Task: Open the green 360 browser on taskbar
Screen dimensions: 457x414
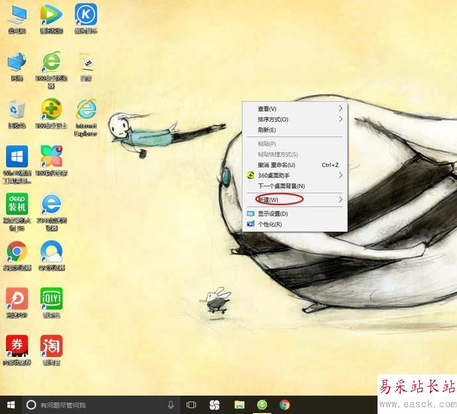Action: tap(262, 405)
